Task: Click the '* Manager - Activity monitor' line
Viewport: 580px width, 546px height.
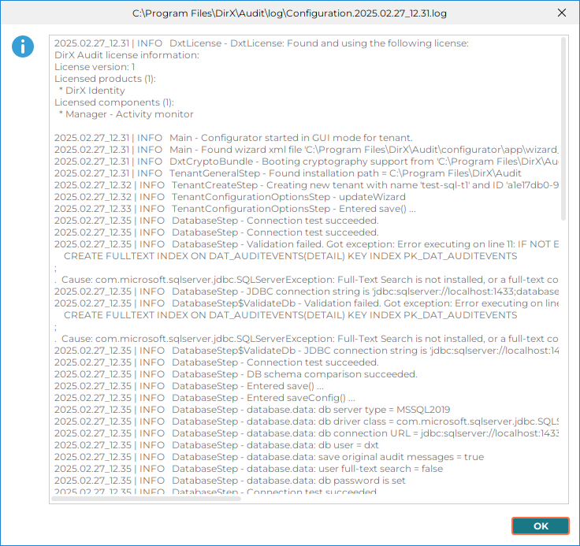Action: [x=125, y=114]
